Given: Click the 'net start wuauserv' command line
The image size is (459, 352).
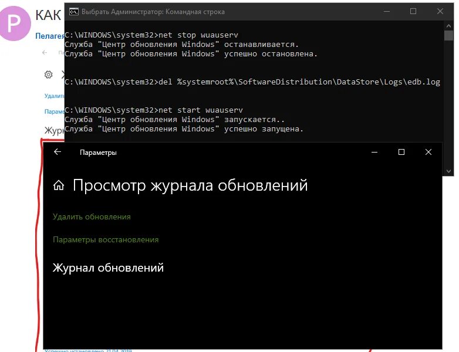Looking at the screenshot, I should point(154,110).
